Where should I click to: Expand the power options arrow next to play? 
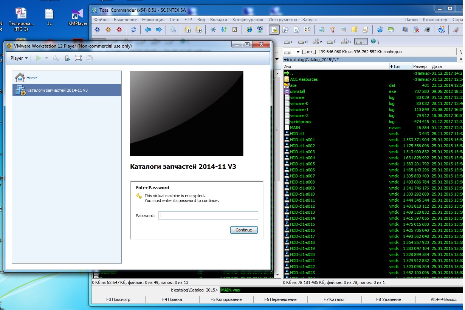(x=46, y=58)
